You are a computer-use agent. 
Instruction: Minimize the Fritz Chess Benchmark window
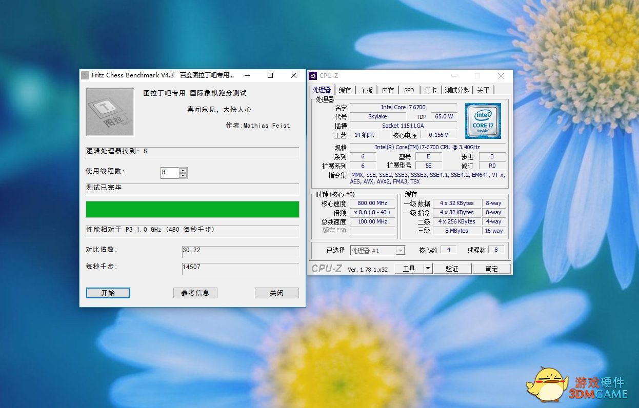247,75
